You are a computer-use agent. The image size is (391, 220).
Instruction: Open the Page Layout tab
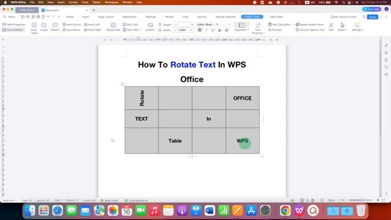pyautogui.click(x=106, y=16)
